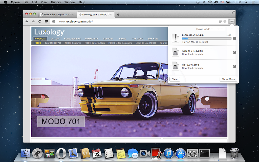Reveal vlc-2.0.6.dmg with magnifier icon
The image size is (259, 162).
tap(234, 66)
